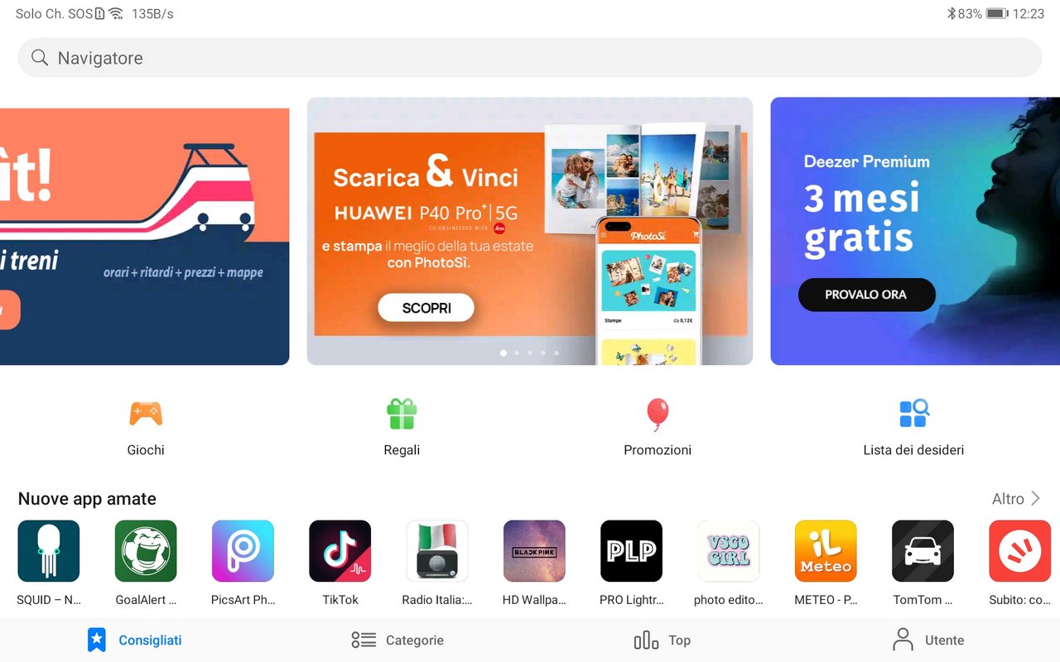The image size is (1060, 662).
Task: Expand Nuove app amate via Altro
Action: click(1016, 498)
